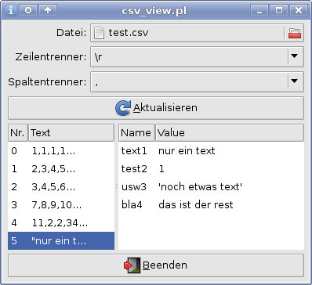Sort by the Name column header
The height and width of the screenshot is (285, 312).
[136, 132]
